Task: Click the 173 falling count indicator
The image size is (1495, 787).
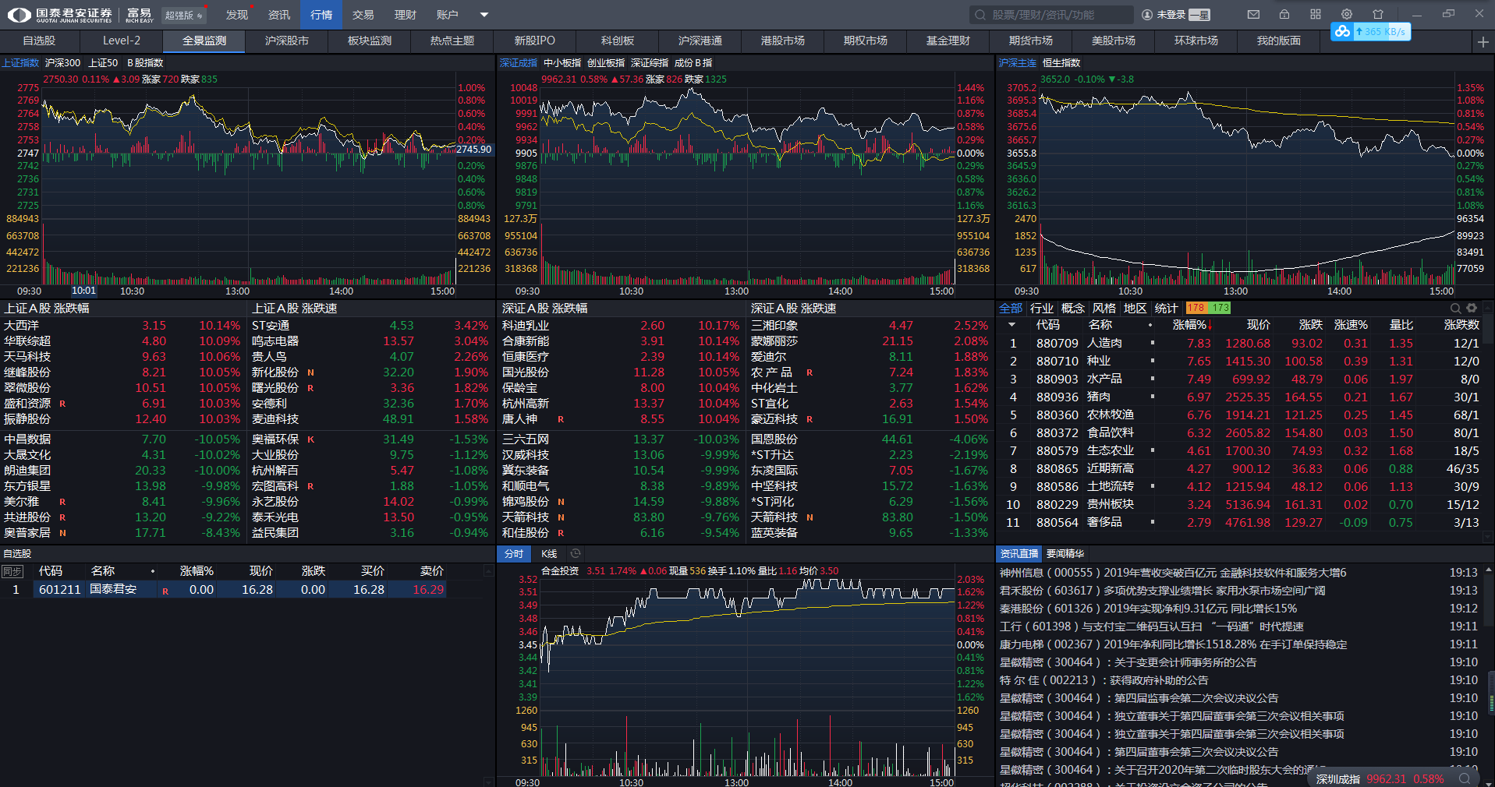Action: coord(1220,309)
